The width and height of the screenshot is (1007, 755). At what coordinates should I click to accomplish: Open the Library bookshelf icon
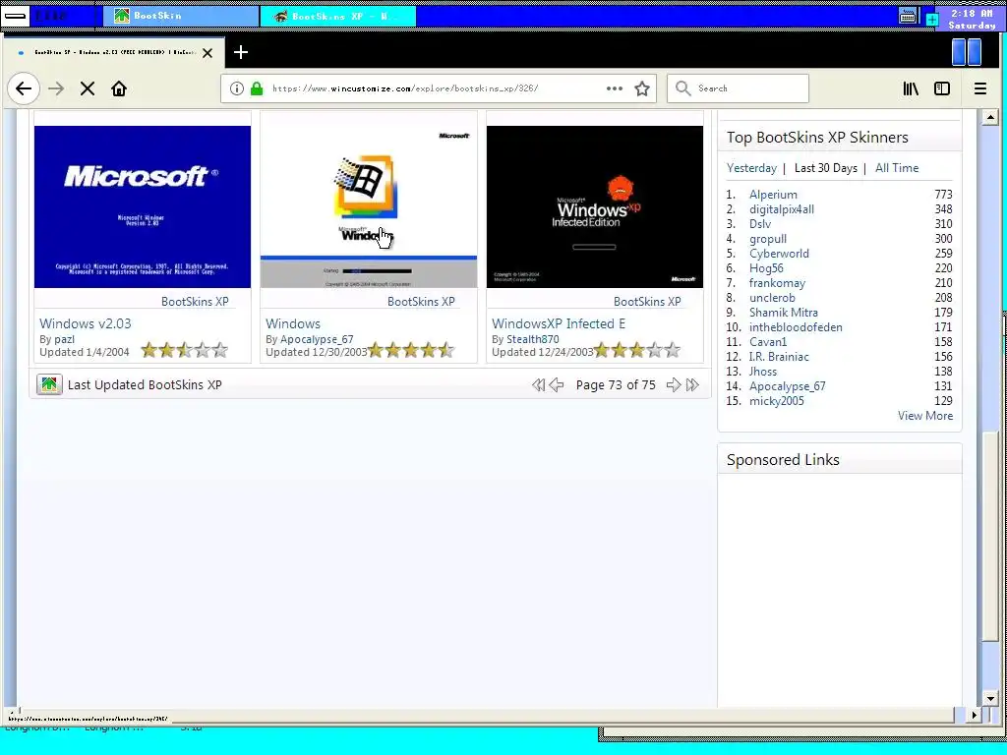click(x=911, y=88)
